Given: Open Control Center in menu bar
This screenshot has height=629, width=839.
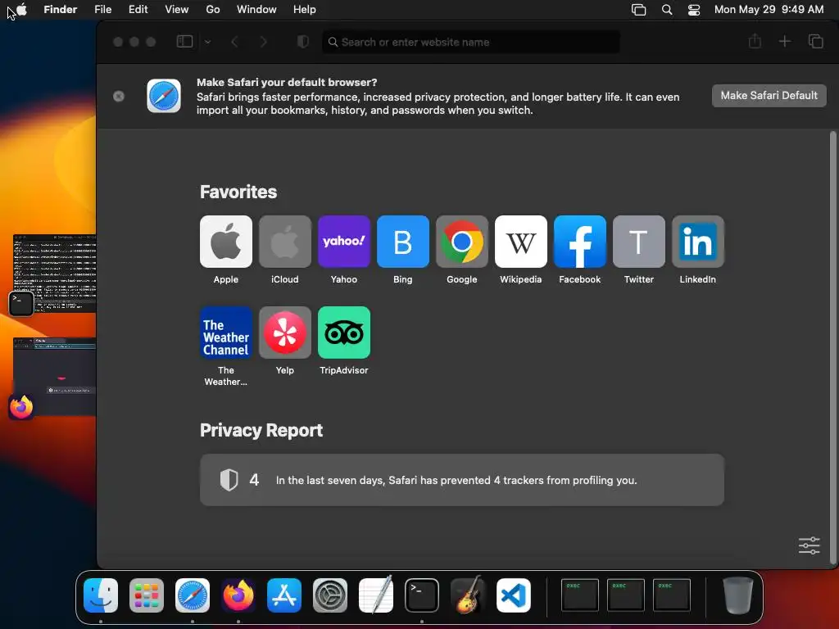Looking at the screenshot, I should (x=694, y=10).
